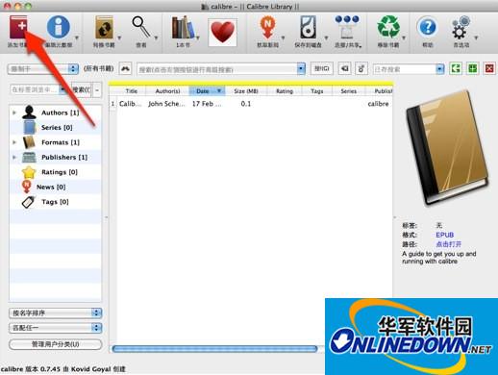
Task: Click the red heart Donate icon
Action: point(223,32)
